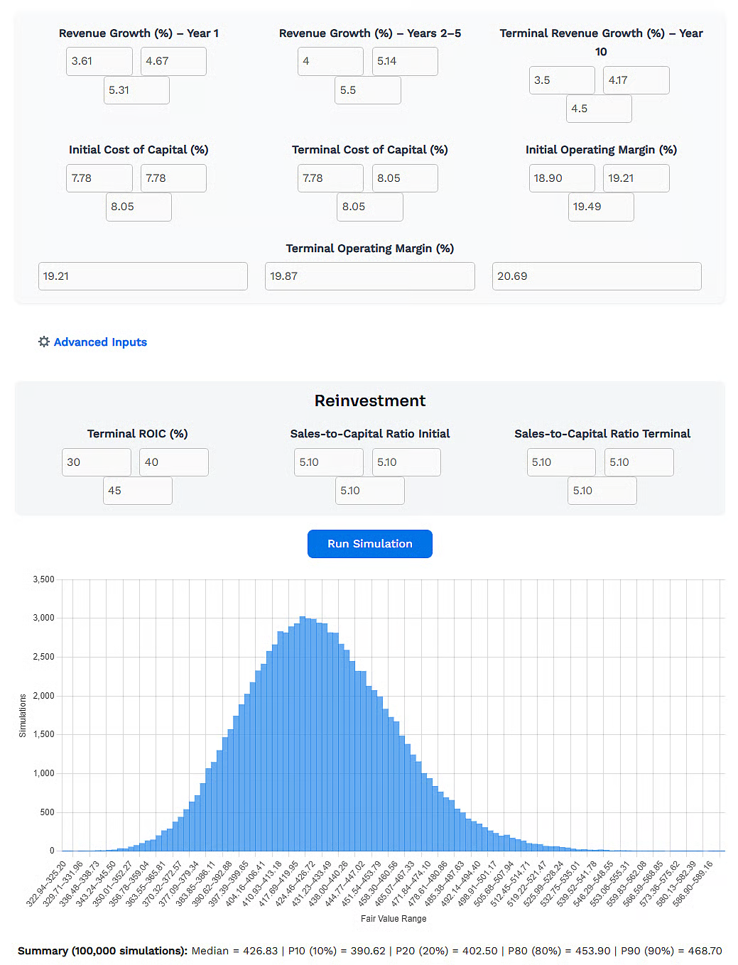Edit Initial Operating Margin field showing 19.49

[x=600, y=207]
